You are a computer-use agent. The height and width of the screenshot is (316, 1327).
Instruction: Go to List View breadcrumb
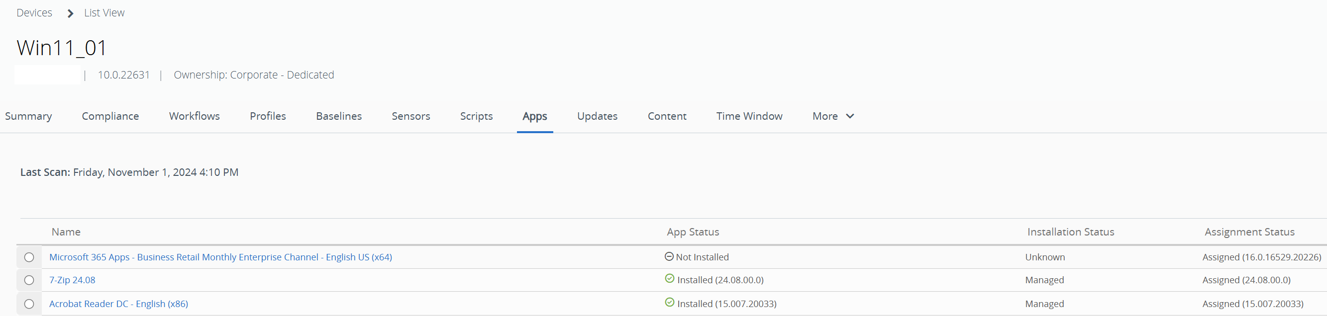click(104, 13)
